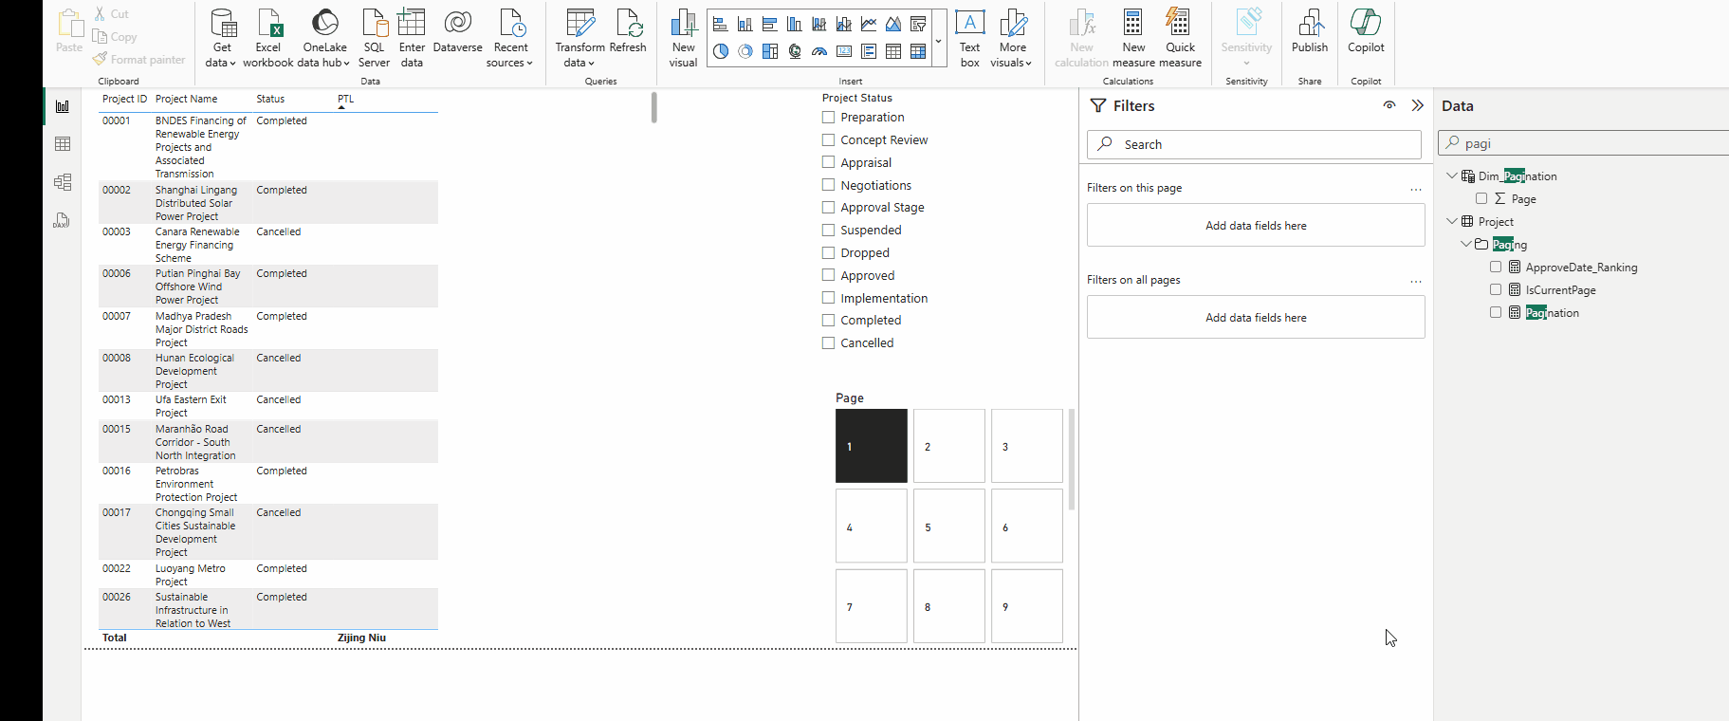Switch to Table view in sidebar
This screenshot has height=721, width=1729.
(x=63, y=144)
